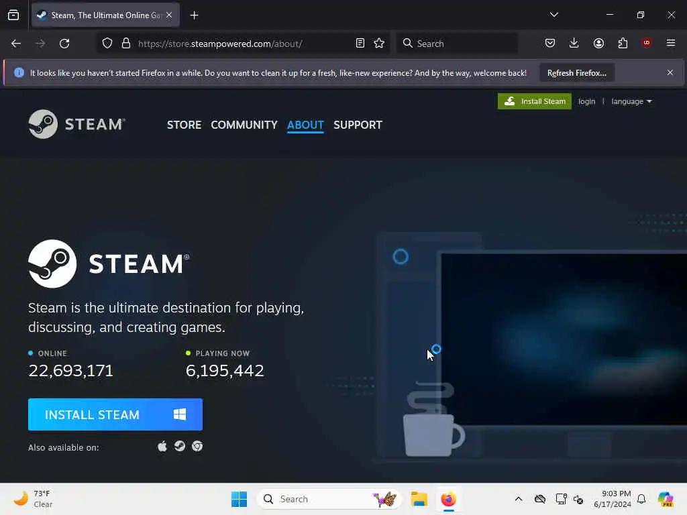Open Firefox account icon

tap(598, 43)
